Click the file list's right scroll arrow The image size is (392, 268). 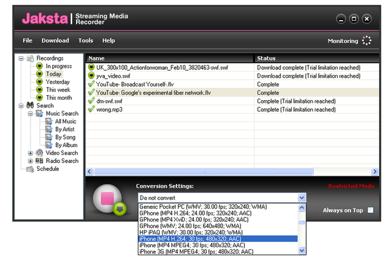(375, 172)
